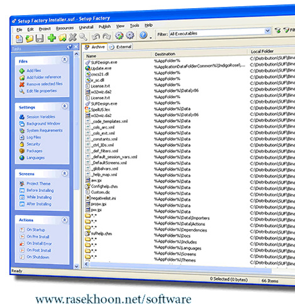Screen dimensions: 295x304
Task: Click the On Install Error icon
Action: click(22, 244)
